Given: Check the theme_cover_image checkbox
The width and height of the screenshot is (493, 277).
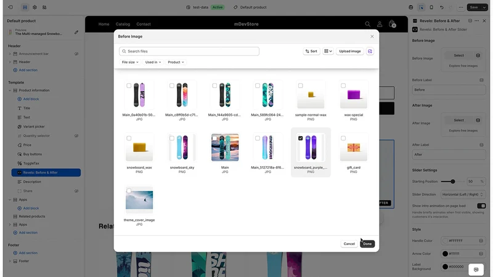Looking at the screenshot, I should [x=129, y=191].
